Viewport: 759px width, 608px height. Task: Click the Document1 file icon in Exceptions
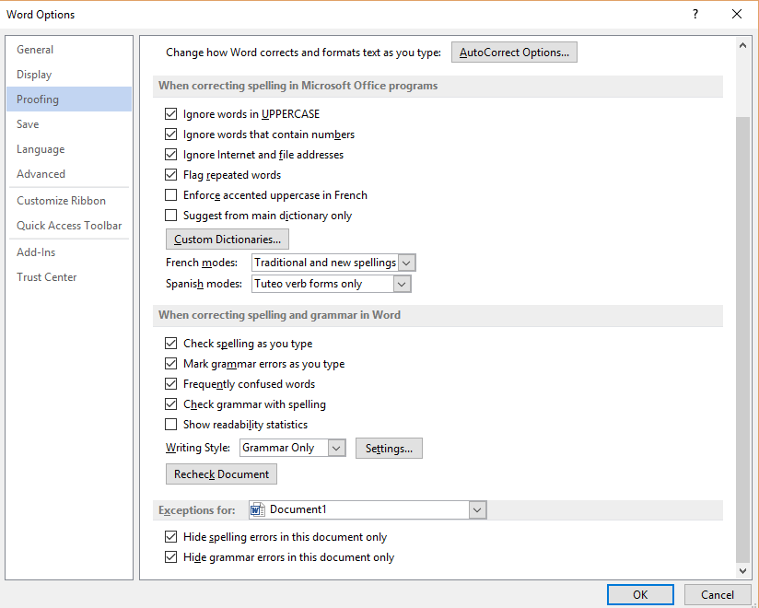pyautogui.click(x=255, y=509)
